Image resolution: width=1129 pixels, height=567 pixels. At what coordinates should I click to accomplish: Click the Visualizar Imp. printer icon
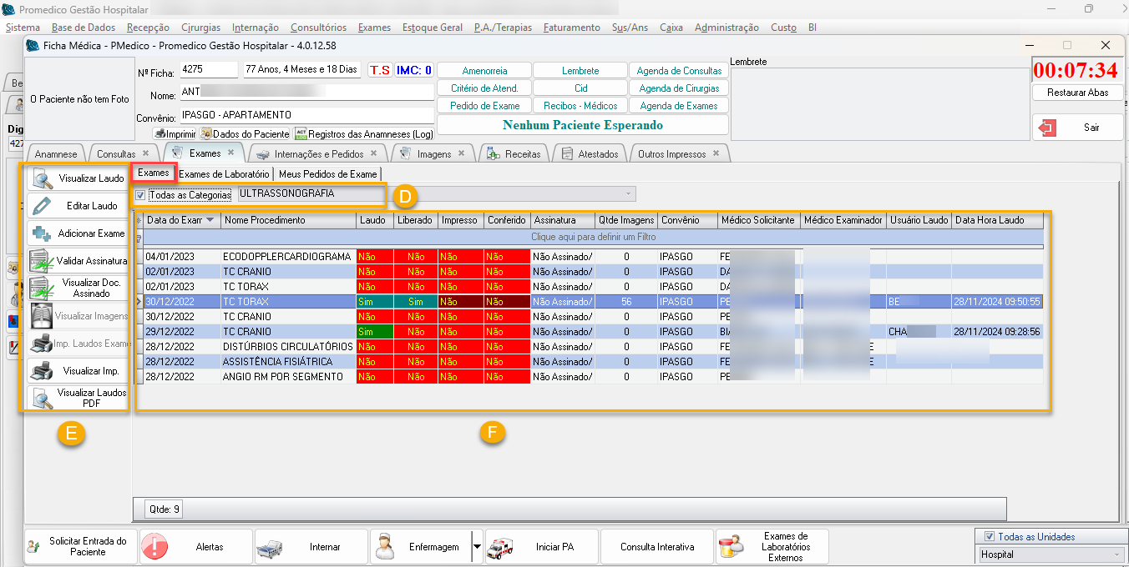click(x=41, y=371)
